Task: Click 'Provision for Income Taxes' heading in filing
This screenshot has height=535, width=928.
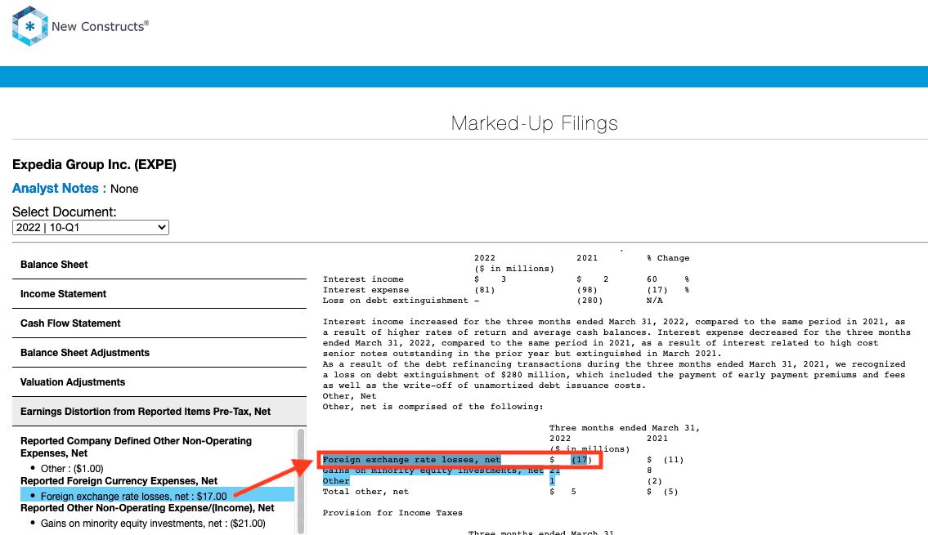Action: 392,513
